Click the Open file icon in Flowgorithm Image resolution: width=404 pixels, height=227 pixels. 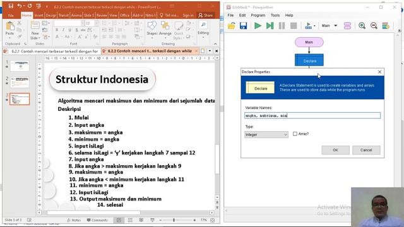(232, 26)
